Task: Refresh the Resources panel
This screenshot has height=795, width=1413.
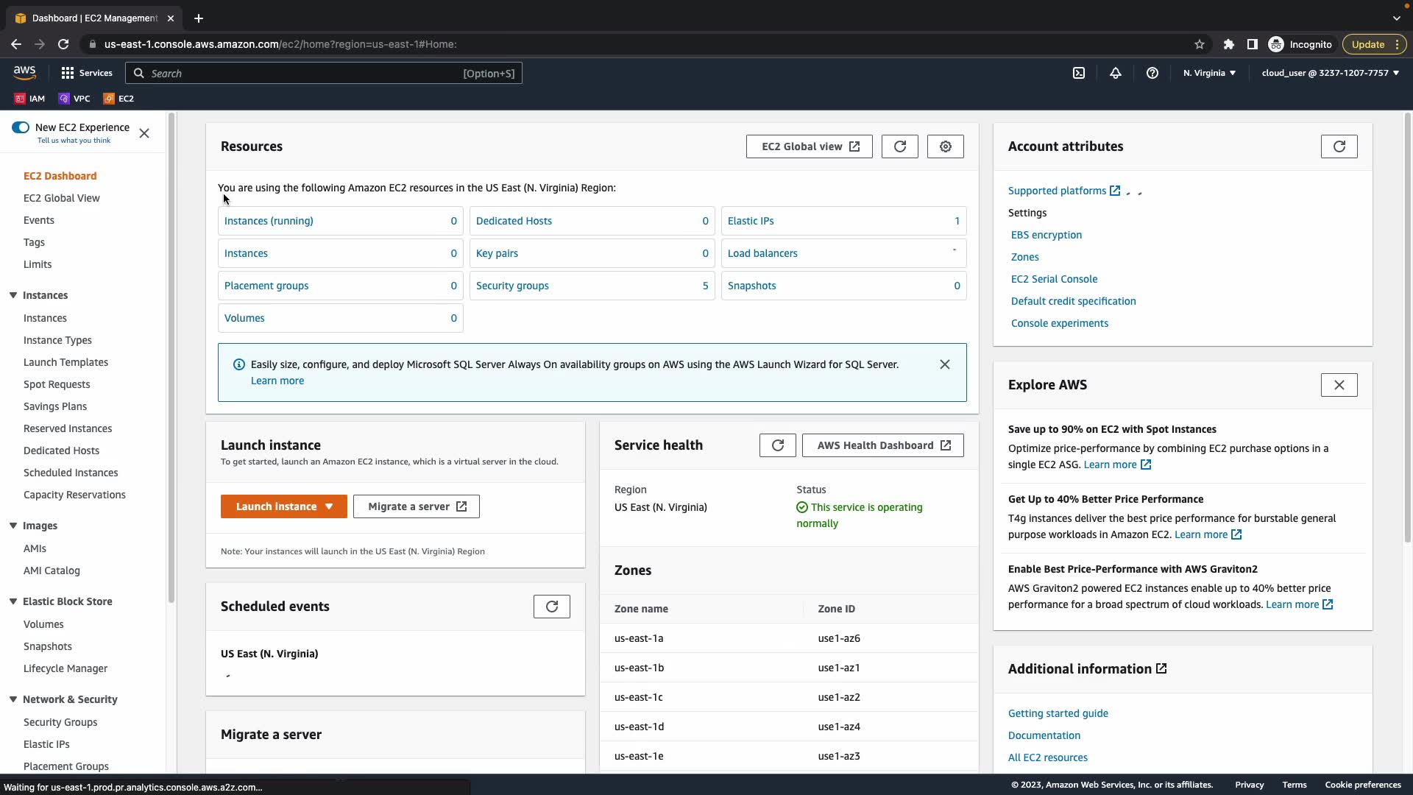Action: (899, 146)
